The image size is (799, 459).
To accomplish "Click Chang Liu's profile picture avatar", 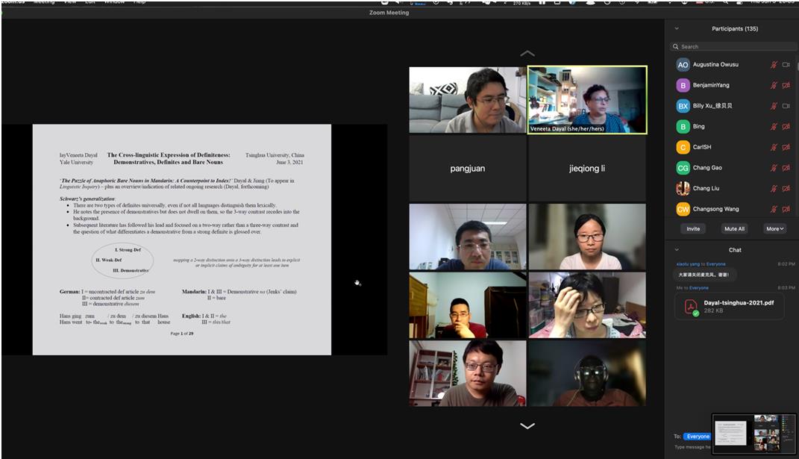I will pos(683,189).
